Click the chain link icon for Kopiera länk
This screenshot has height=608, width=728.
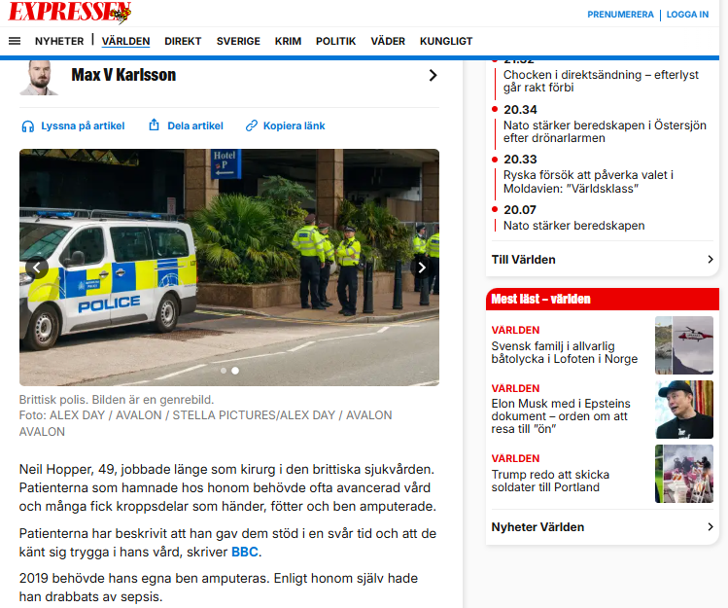click(251, 125)
